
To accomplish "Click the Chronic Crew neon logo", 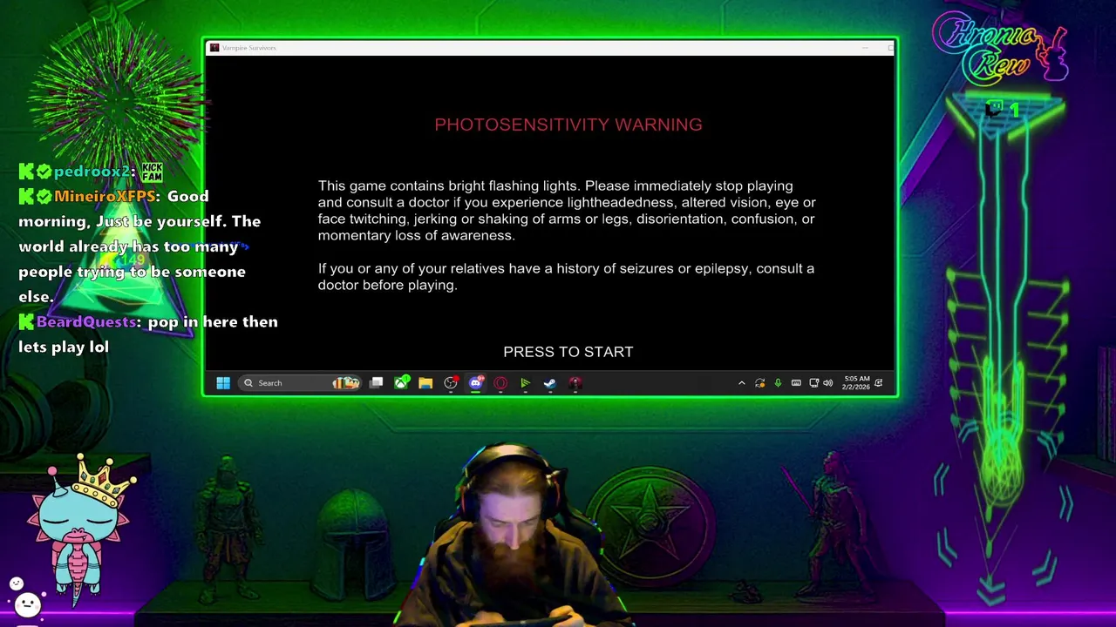I will 999,48.
